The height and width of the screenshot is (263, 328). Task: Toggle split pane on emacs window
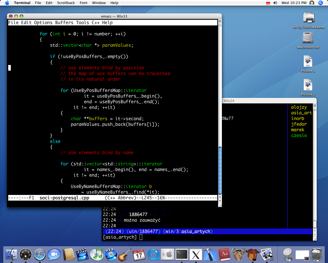point(220,21)
